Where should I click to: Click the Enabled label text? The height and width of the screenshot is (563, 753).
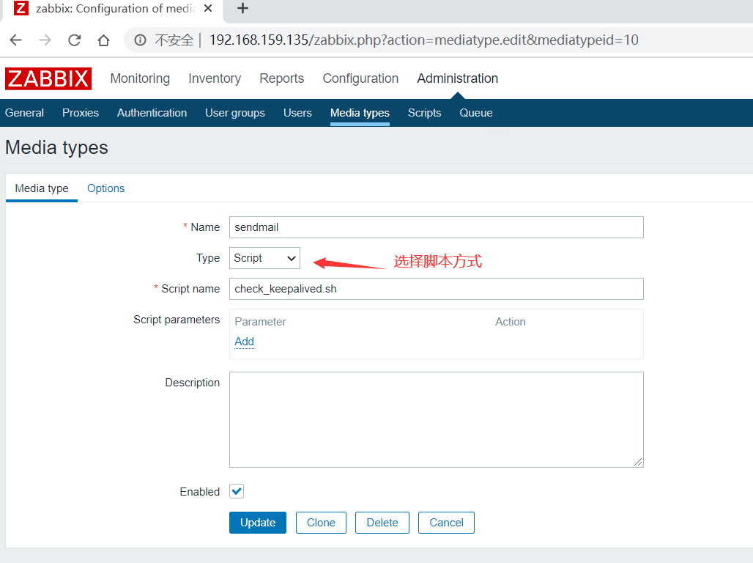[200, 492]
